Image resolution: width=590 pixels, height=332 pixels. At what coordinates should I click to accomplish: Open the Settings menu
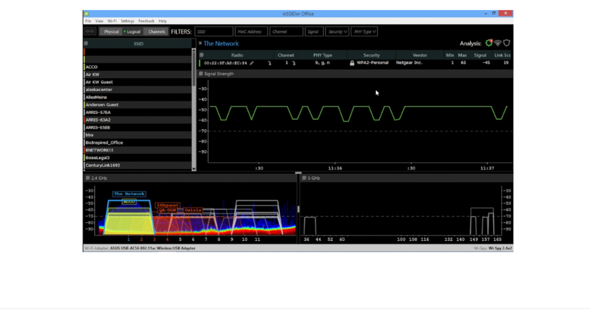(x=127, y=21)
